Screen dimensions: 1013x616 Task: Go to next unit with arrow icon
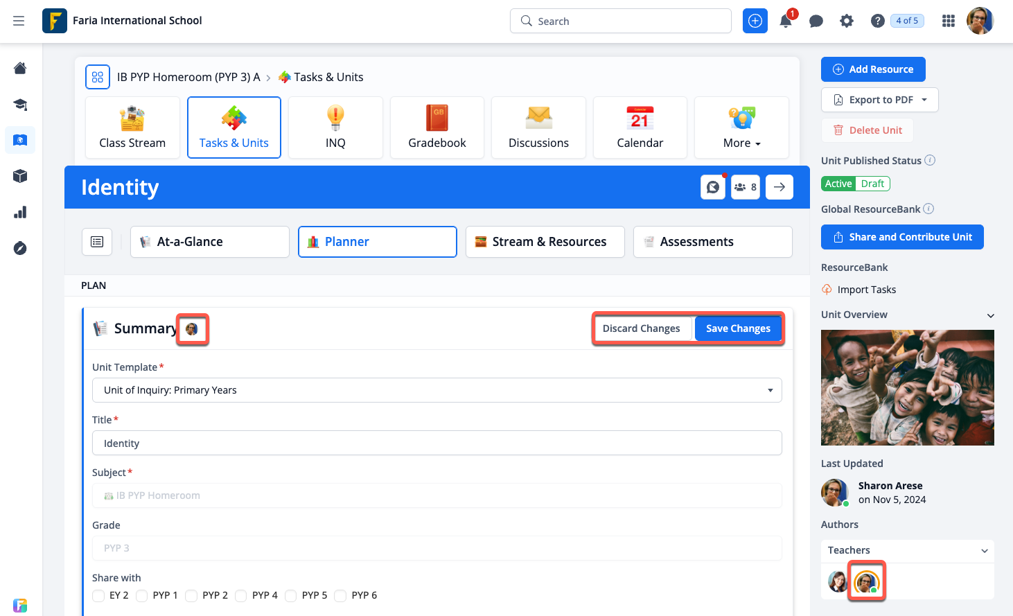pyautogui.click(x=779, y=187)
